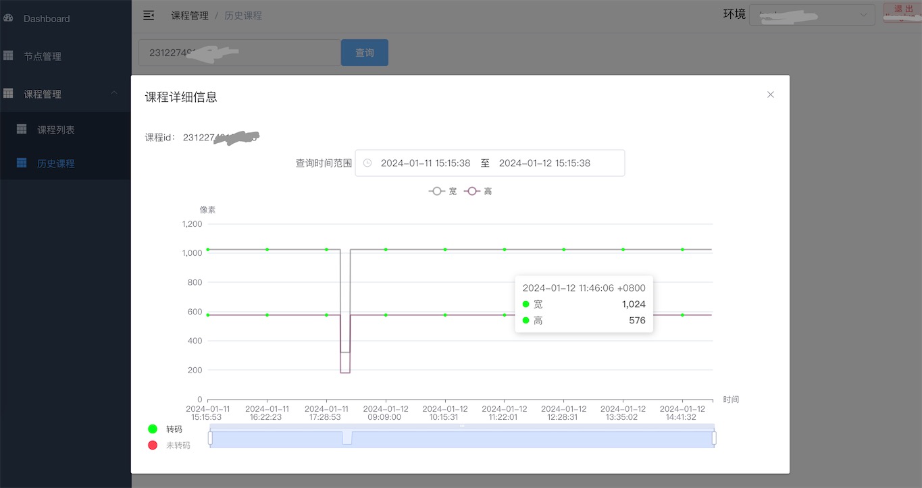Click the 1,200 y-axis label
The image size is (922, 488).
(x=192, y=224)
